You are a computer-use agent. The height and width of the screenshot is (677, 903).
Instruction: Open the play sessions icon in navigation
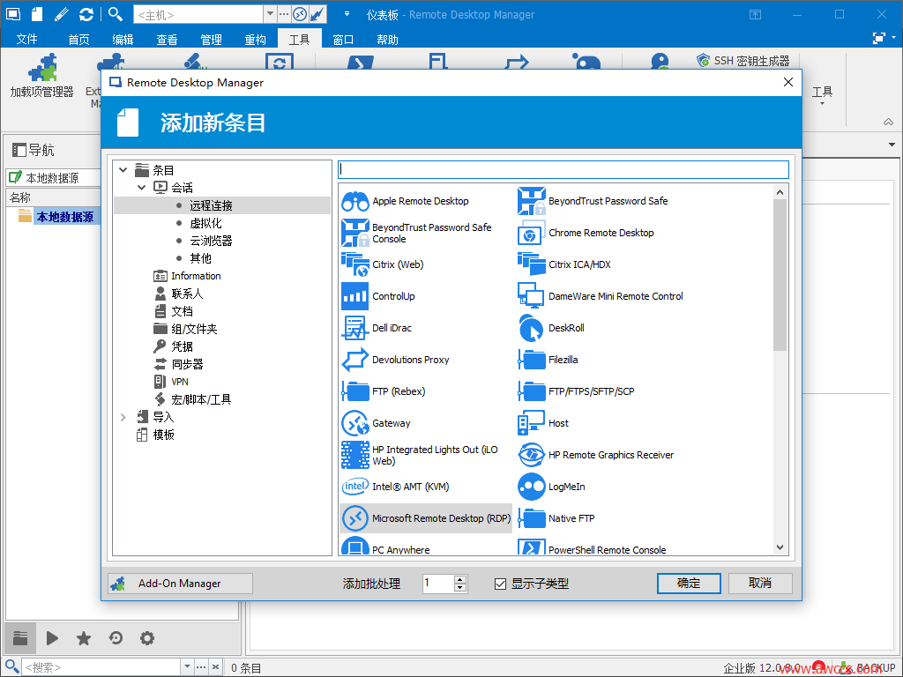52,638
